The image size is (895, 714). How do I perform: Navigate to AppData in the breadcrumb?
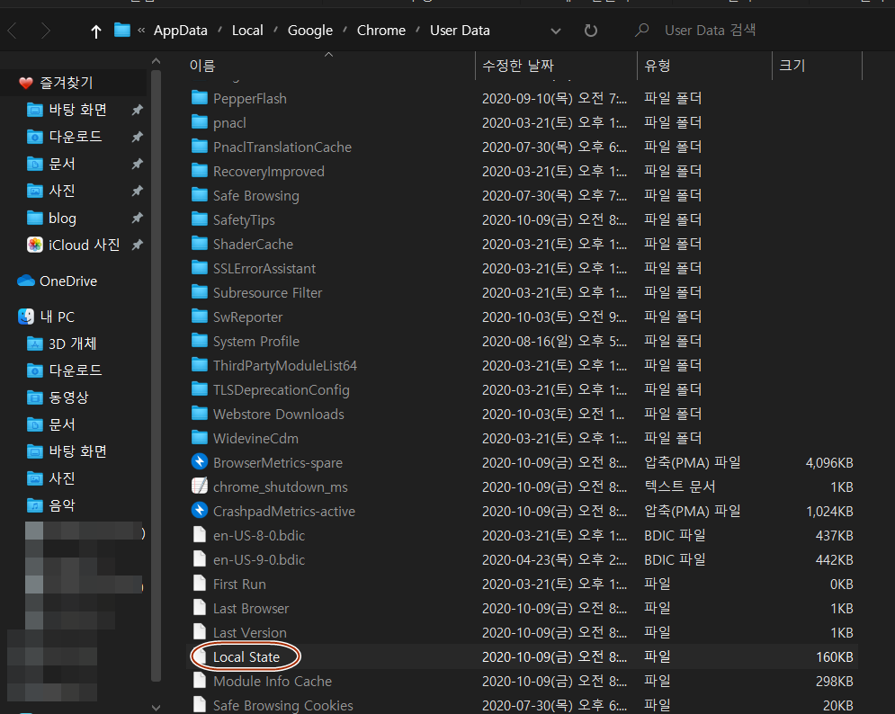point(181,31)
